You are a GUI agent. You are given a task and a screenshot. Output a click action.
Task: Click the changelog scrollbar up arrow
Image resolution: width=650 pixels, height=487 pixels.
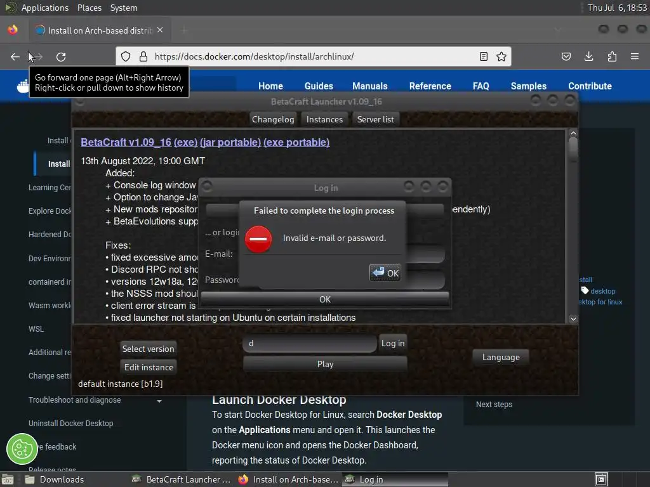573,133
